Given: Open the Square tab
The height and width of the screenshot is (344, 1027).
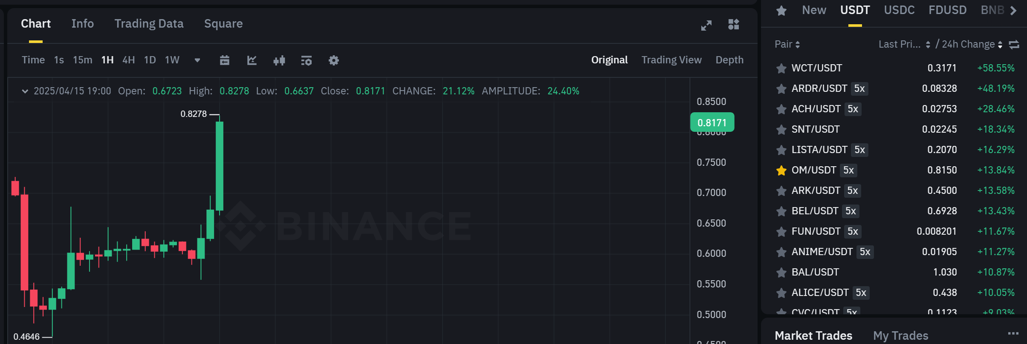Looking at the screenshot, I should (x=223, y=24).
